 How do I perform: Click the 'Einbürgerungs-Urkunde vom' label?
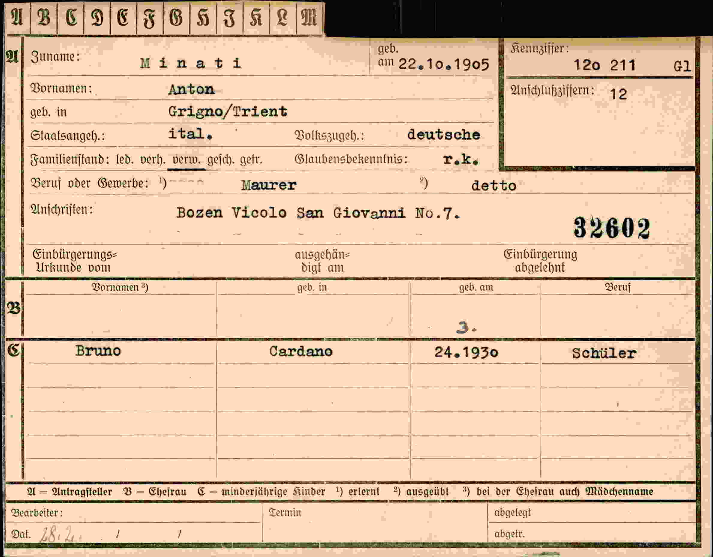[x=74, y=261]
